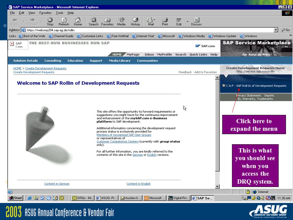
Task: Open the Favorites menu in menu bar
Action: 45,13
